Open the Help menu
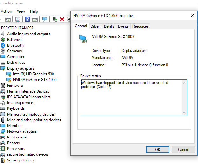The height and width of the screenshot is (164, 198). pyautogui.click(x=34, y=11)
